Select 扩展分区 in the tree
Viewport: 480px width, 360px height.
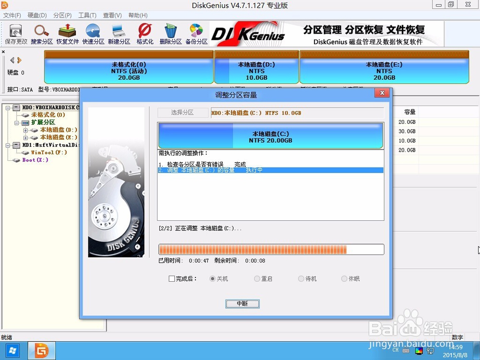(43, 122)
